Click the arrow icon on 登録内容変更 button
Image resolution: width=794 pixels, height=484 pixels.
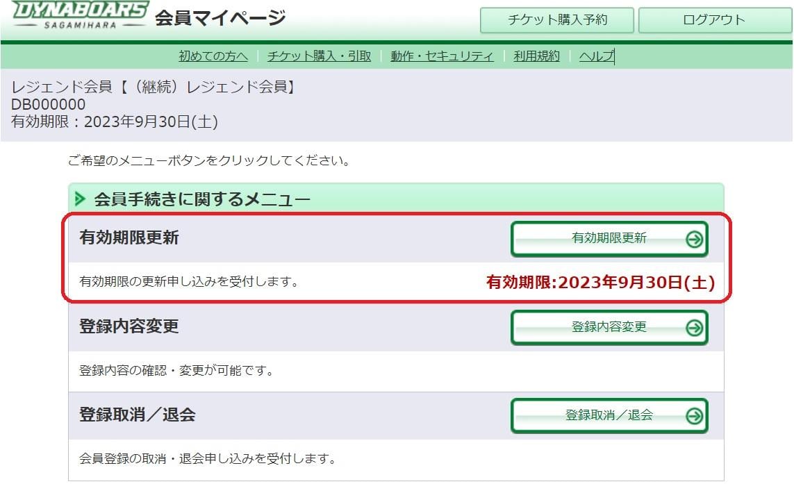(x=694, y=328)
